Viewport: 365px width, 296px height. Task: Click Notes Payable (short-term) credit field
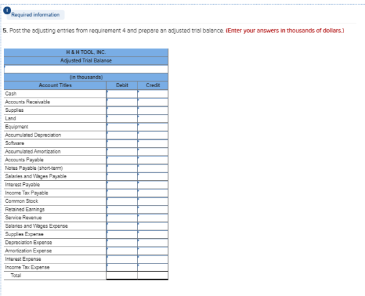click(153, 168)
